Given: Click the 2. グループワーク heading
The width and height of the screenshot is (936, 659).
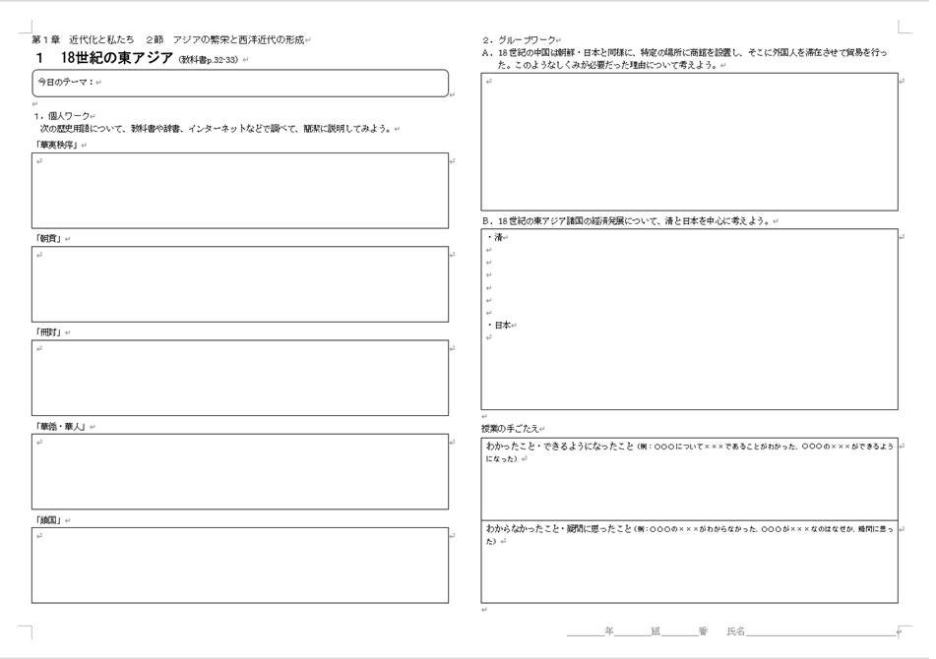Looking at the screenshot, I should (520, 40).
